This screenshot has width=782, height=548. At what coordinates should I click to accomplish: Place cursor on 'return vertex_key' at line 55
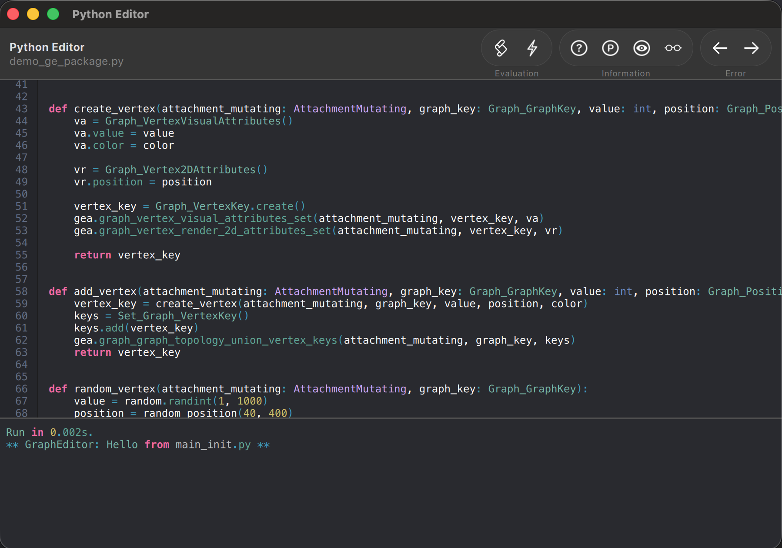pyautogui.click(x=127, y=255)
